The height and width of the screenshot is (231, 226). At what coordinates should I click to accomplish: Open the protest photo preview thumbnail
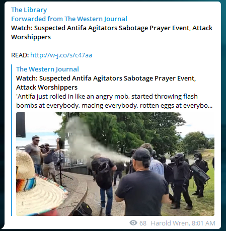(115, 164)
